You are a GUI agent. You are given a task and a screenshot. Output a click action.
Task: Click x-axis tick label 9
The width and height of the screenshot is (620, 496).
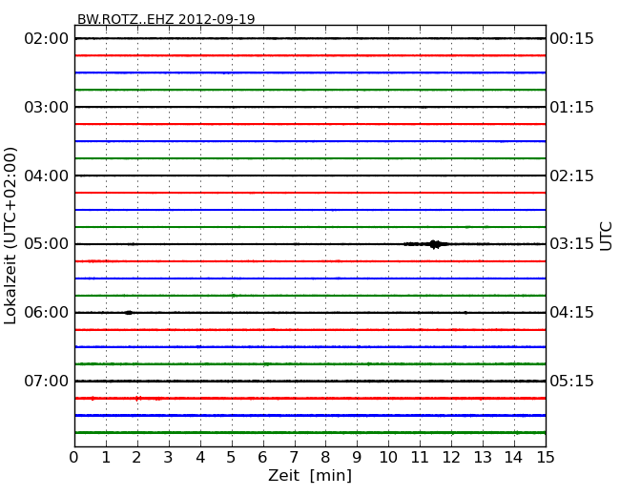pos(357,458)
